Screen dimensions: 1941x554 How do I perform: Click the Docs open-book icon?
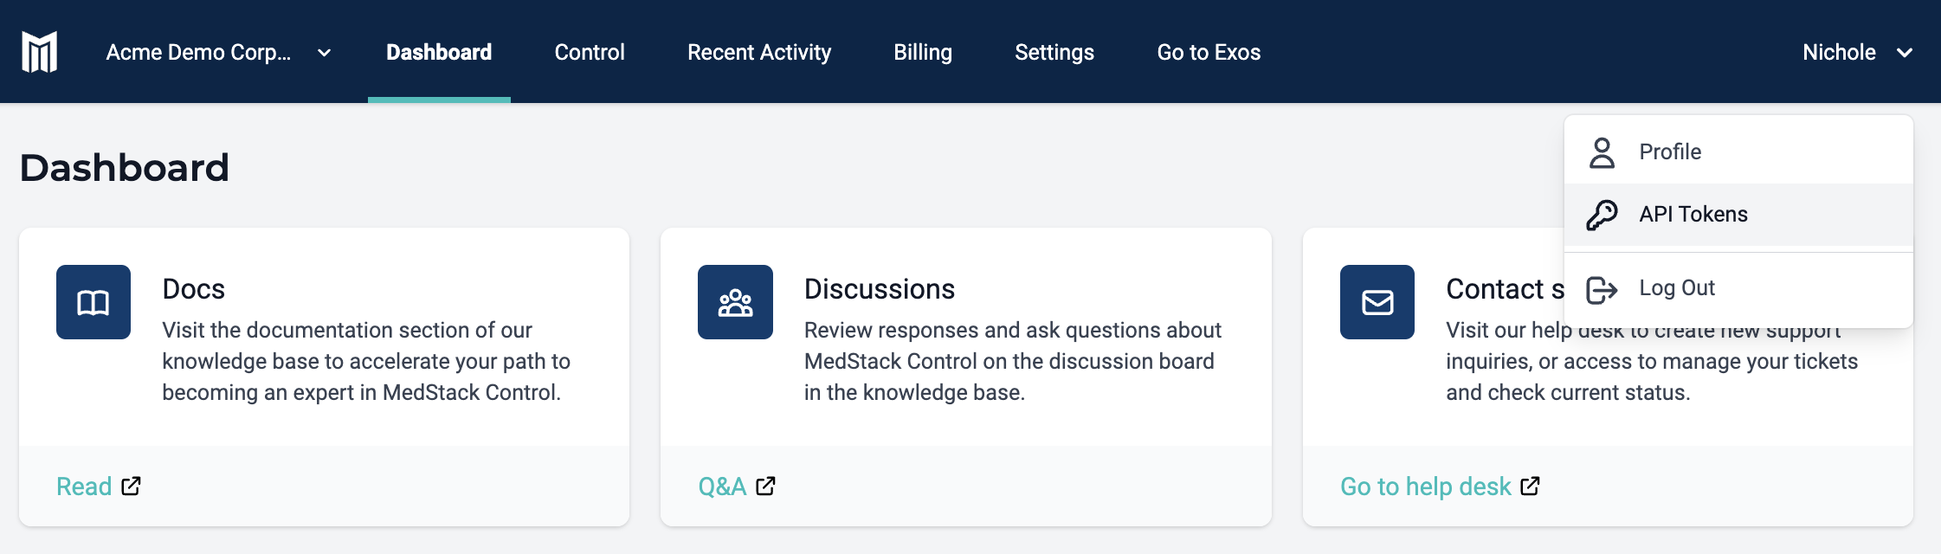point(94,302)
